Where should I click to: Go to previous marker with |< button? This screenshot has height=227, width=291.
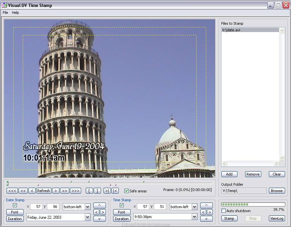(x=115, y=191)
